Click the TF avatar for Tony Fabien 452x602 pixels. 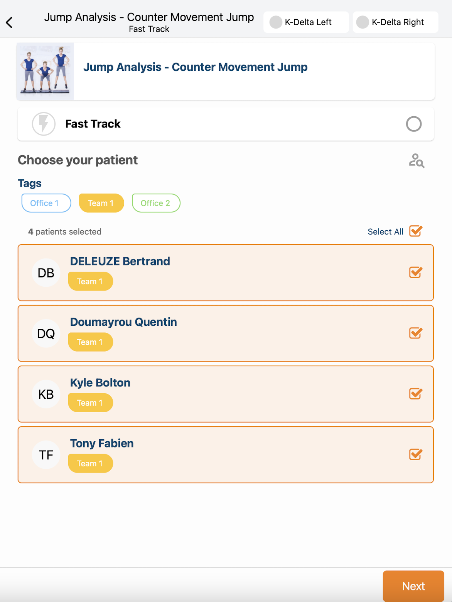pyautogui.click(x=46, y=455)
